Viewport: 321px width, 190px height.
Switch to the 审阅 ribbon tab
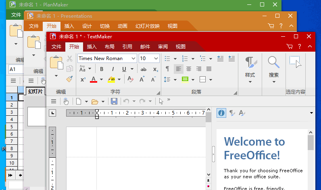click(163, 47)
